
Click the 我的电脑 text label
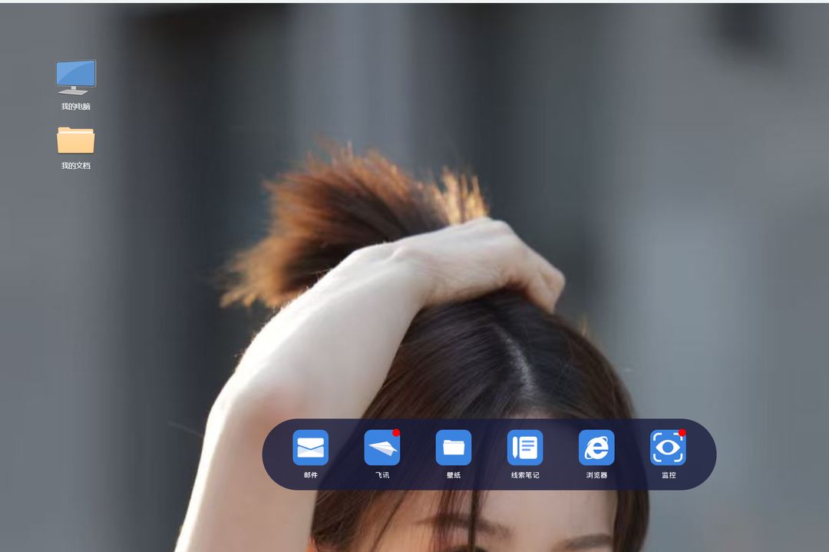75,107
